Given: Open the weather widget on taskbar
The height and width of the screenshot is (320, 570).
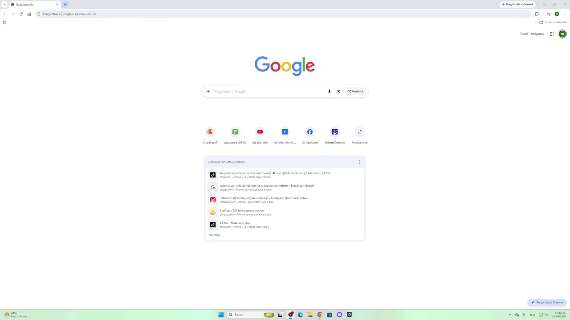Looking at the screenshot, I should (x=16, y=315).
